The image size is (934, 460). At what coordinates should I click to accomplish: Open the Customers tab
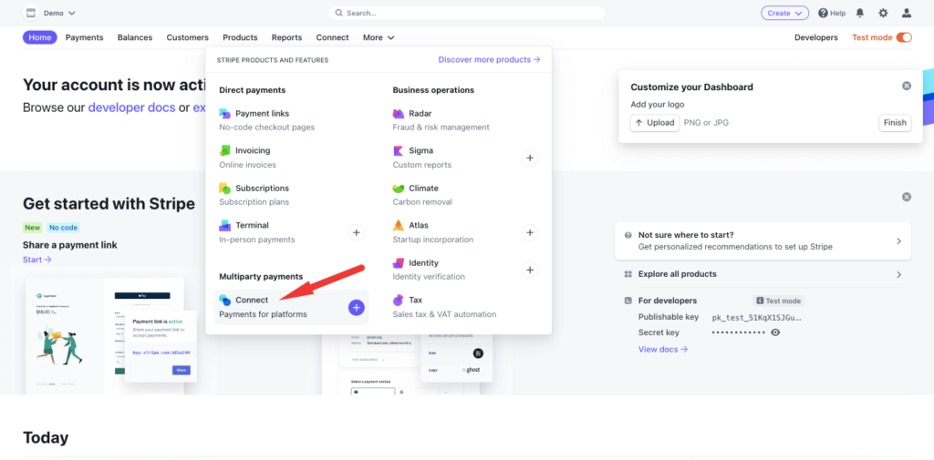pyautogui.click(x=188, y=37)
